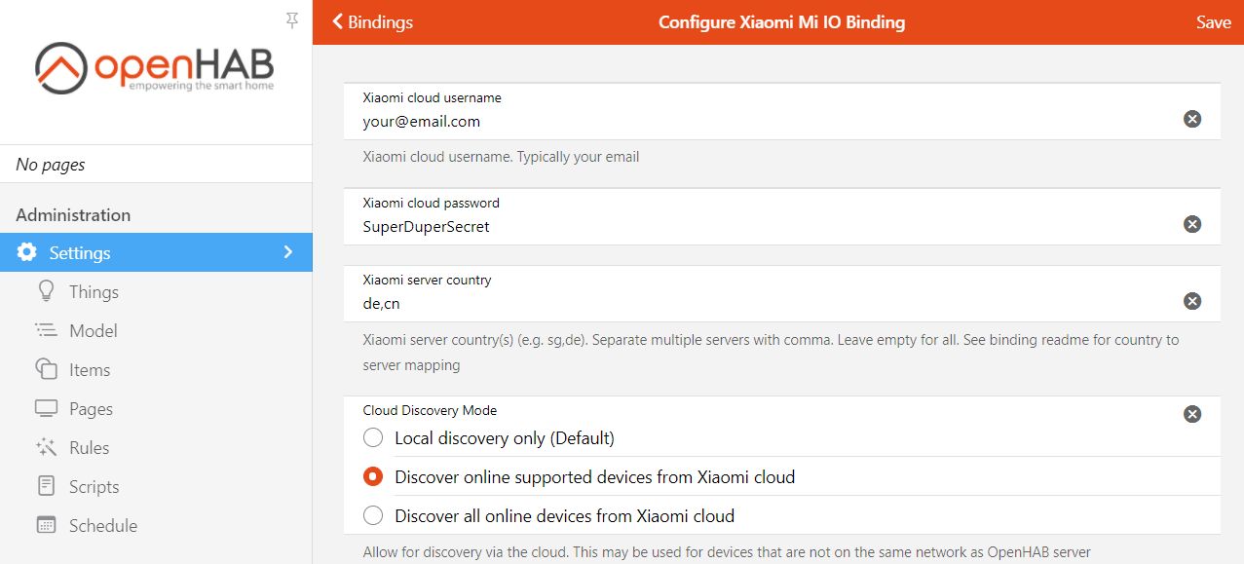
Task: Expand the Settings menu chevron
Action: pyautogui.click(x=287, y=251)
